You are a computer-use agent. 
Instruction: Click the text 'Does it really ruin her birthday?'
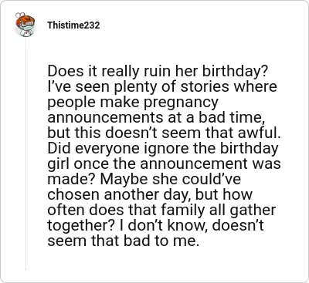[x=158, y=72]
